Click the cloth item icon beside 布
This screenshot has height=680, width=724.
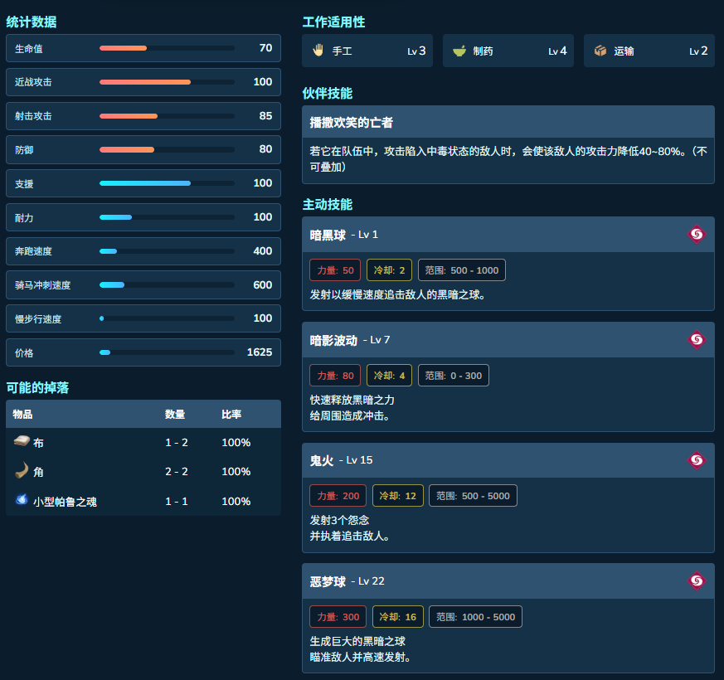[22, 441]
